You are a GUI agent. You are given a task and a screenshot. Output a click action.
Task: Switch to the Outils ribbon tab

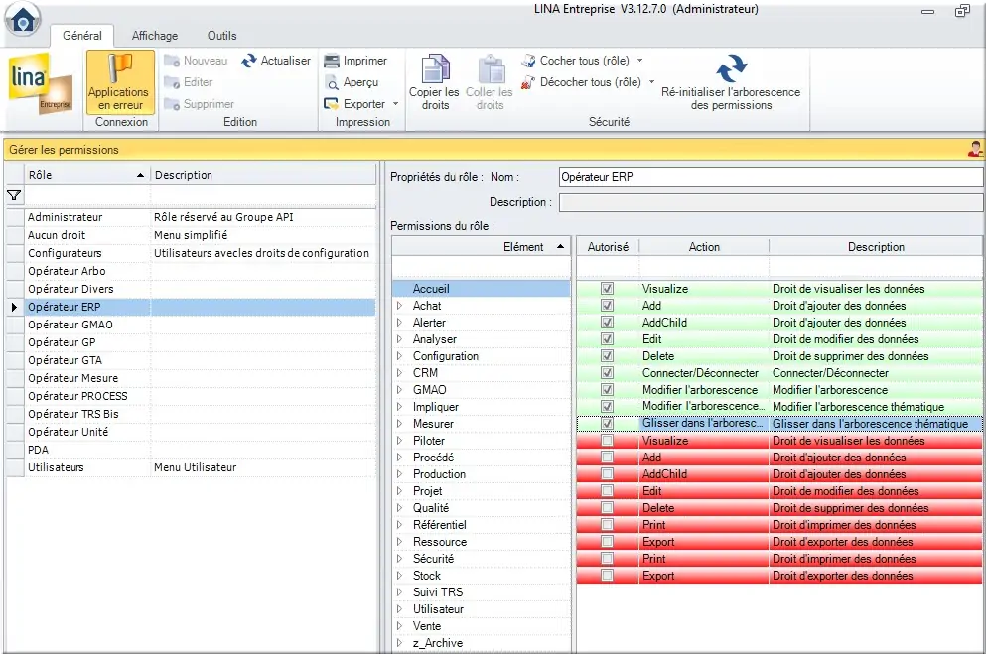(222, 36)
